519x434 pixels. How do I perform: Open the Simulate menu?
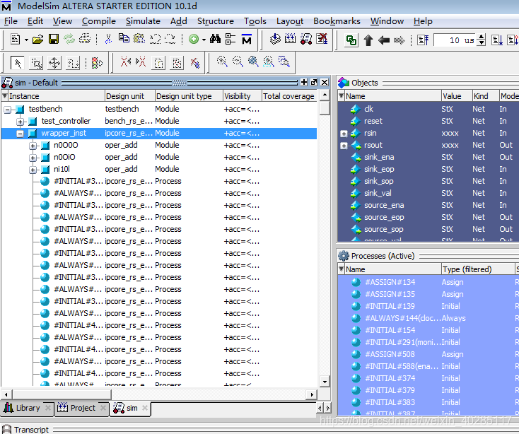pos(143,21)
